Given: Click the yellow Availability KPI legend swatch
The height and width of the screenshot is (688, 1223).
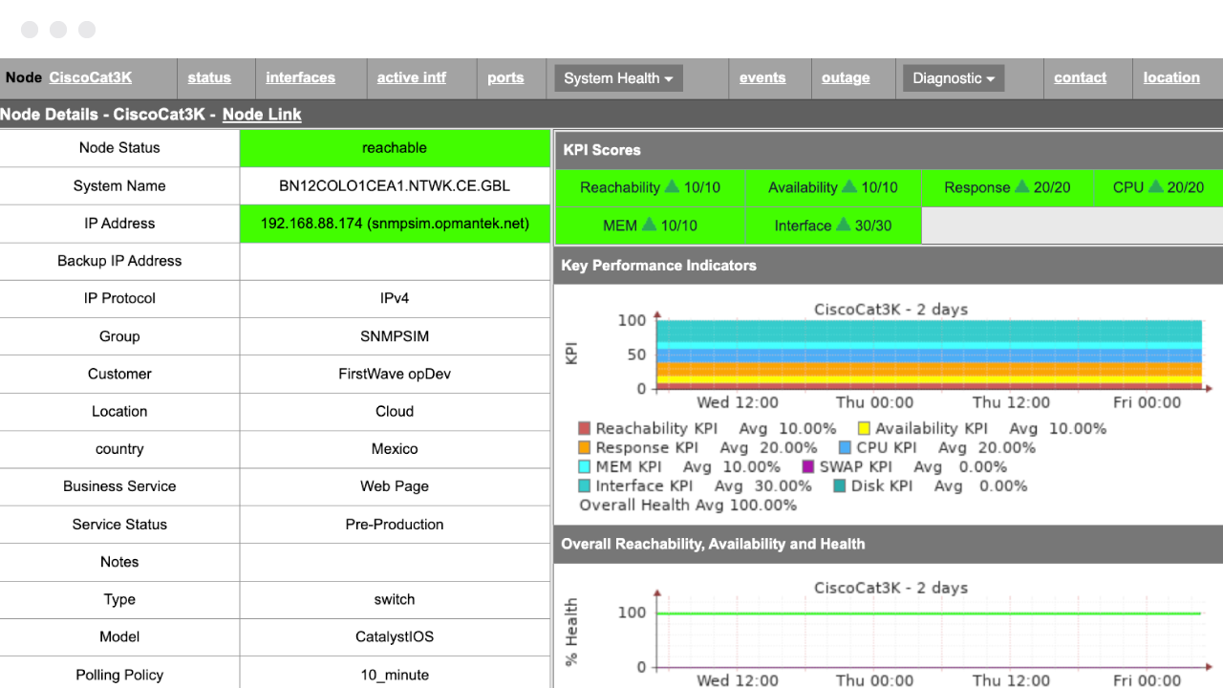Looking at the screenshot, I should point(864,429).
